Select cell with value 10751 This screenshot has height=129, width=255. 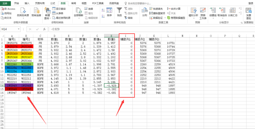point(168,43)
